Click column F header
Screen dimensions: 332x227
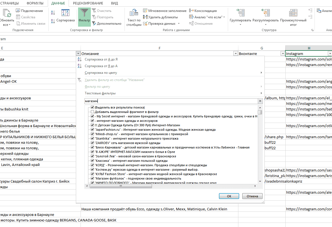tap(159, 48)
